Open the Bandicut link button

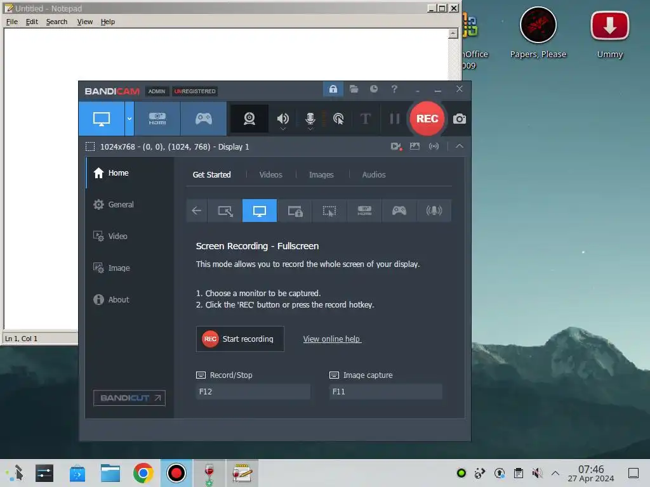(x=129, y=398)
